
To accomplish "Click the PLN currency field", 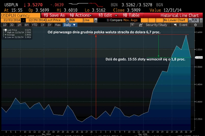I will tap(195, 20).
